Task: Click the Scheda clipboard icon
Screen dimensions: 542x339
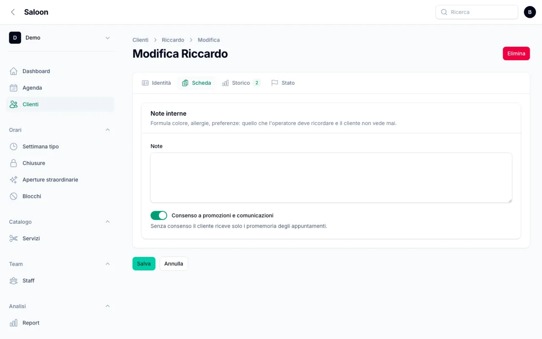Action: 185,83
